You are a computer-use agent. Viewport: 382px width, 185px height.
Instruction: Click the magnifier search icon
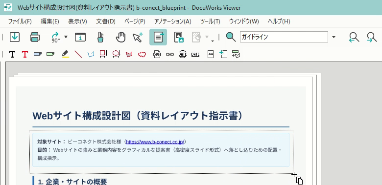[x=231, y=37]
